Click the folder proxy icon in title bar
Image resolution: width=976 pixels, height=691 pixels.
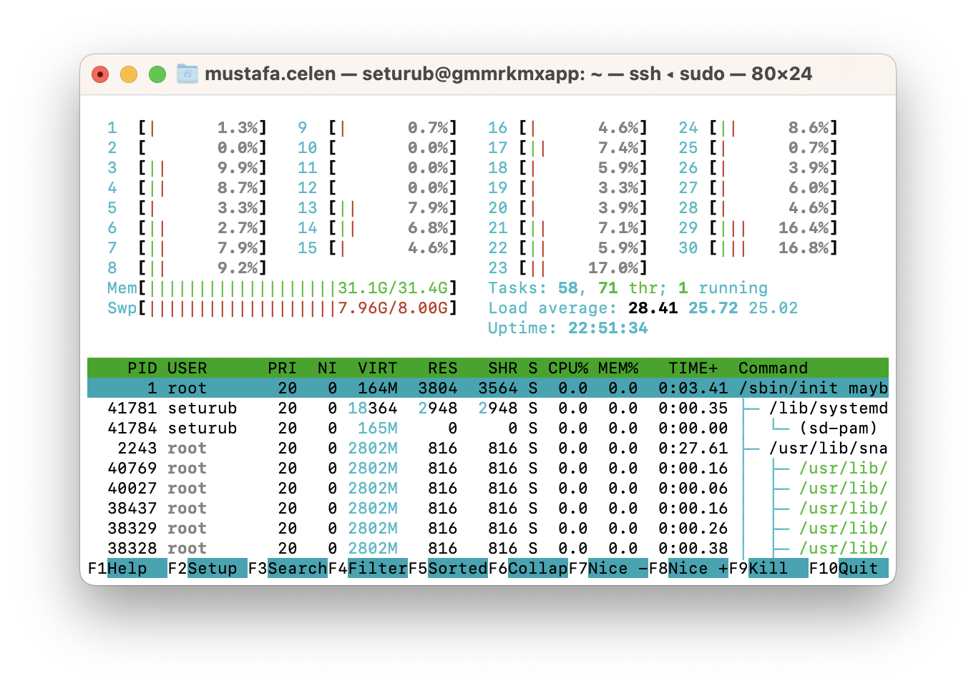[186, 74]
